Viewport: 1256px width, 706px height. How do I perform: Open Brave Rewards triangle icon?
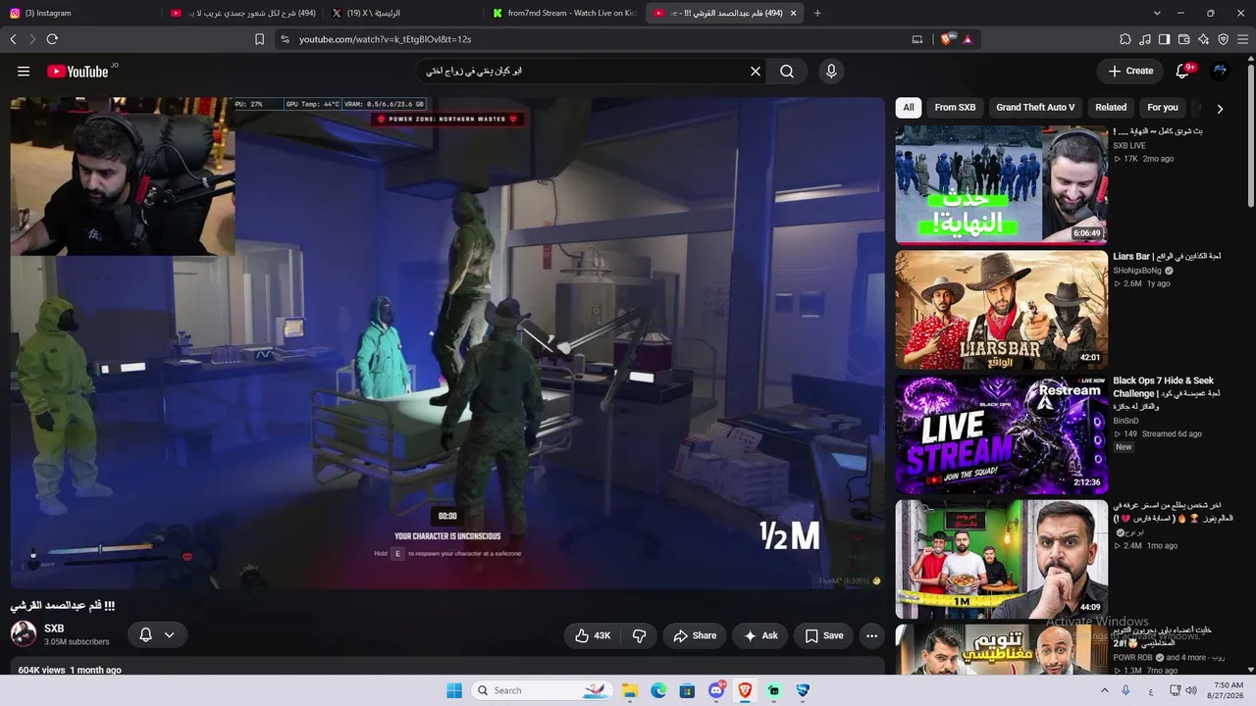click(968, 39)
